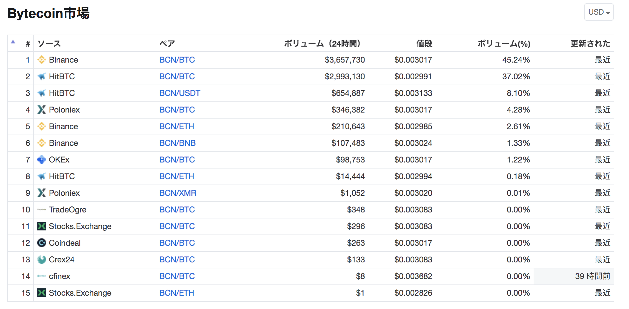Open BCN/BTC pair on cfinex row 14
629x309 pixels.
(177, 276)
